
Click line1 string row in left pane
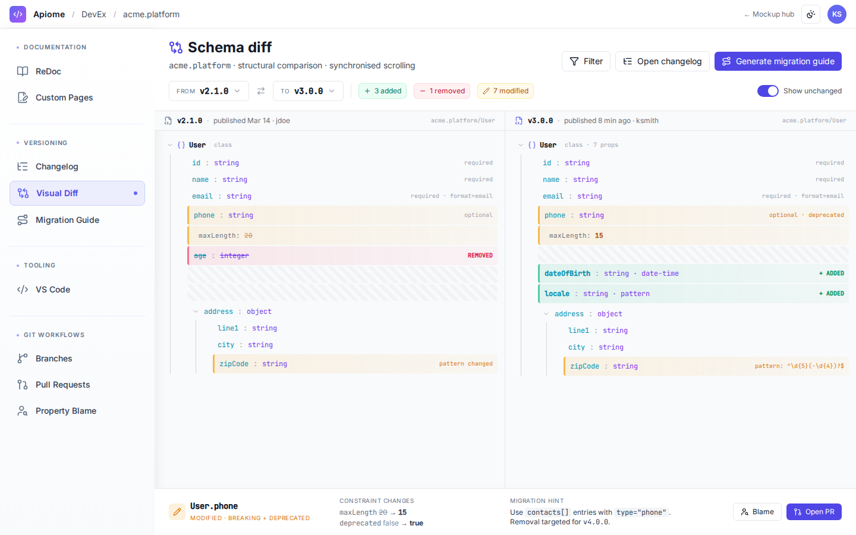click(355, 328)
